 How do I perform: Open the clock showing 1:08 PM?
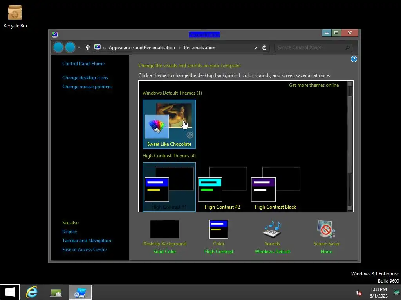point(379,293)
